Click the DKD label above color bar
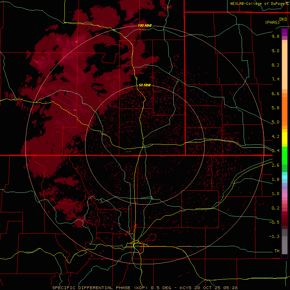 tap(283, 19)
